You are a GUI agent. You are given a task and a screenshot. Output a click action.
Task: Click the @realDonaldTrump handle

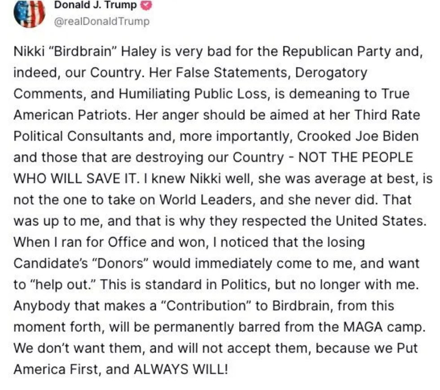pyautogui.click(x=101, y=22)
